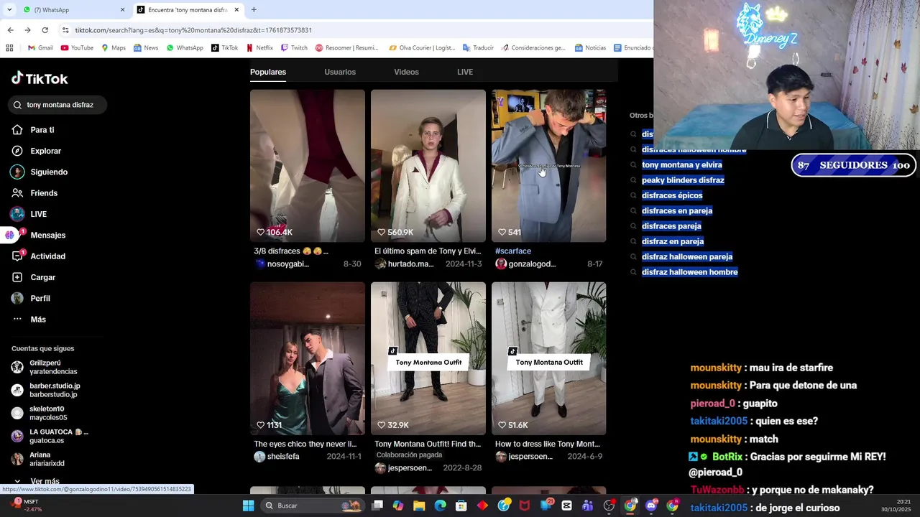This screenshot has width=920, height=517.
Task: Go to Siguiendo feed
Action: click(40, 172)
